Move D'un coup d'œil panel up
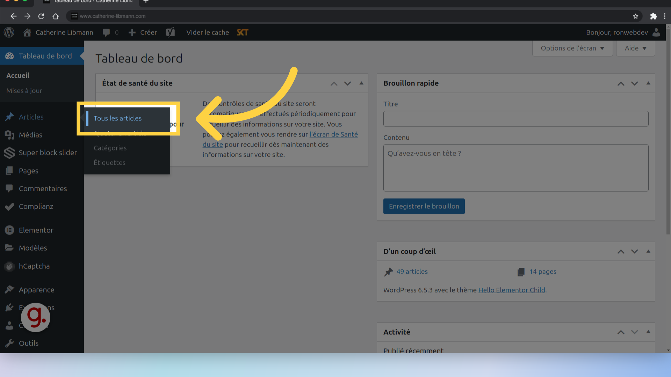 pyautogui.click(x=621, y=252)
